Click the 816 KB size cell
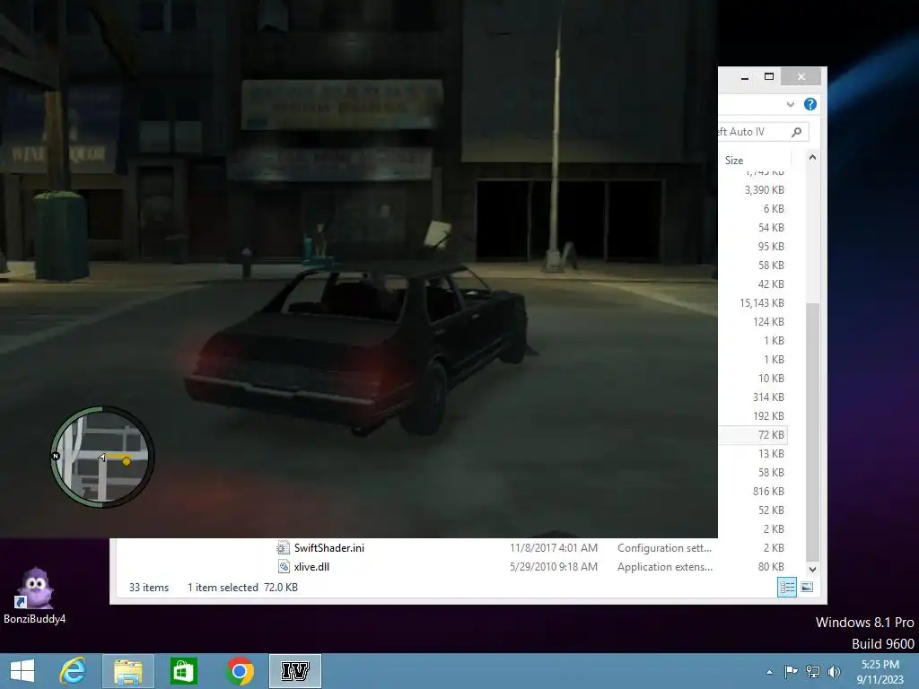 [768, 492]
